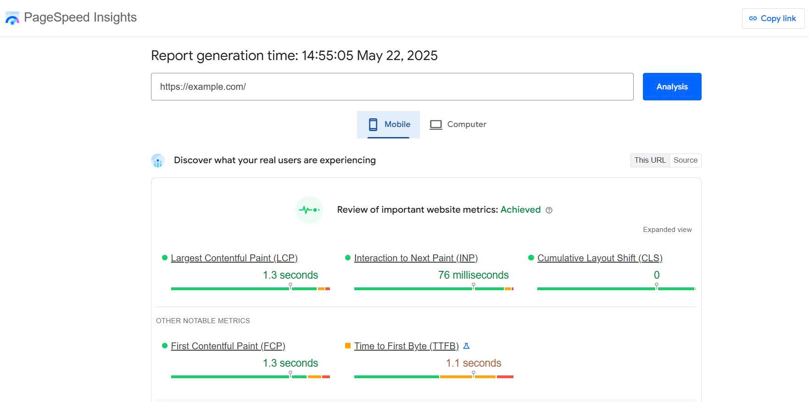This screenshot has width=809, height=402.
Task: Select the This URL toggle option
Action: point(650,160)
